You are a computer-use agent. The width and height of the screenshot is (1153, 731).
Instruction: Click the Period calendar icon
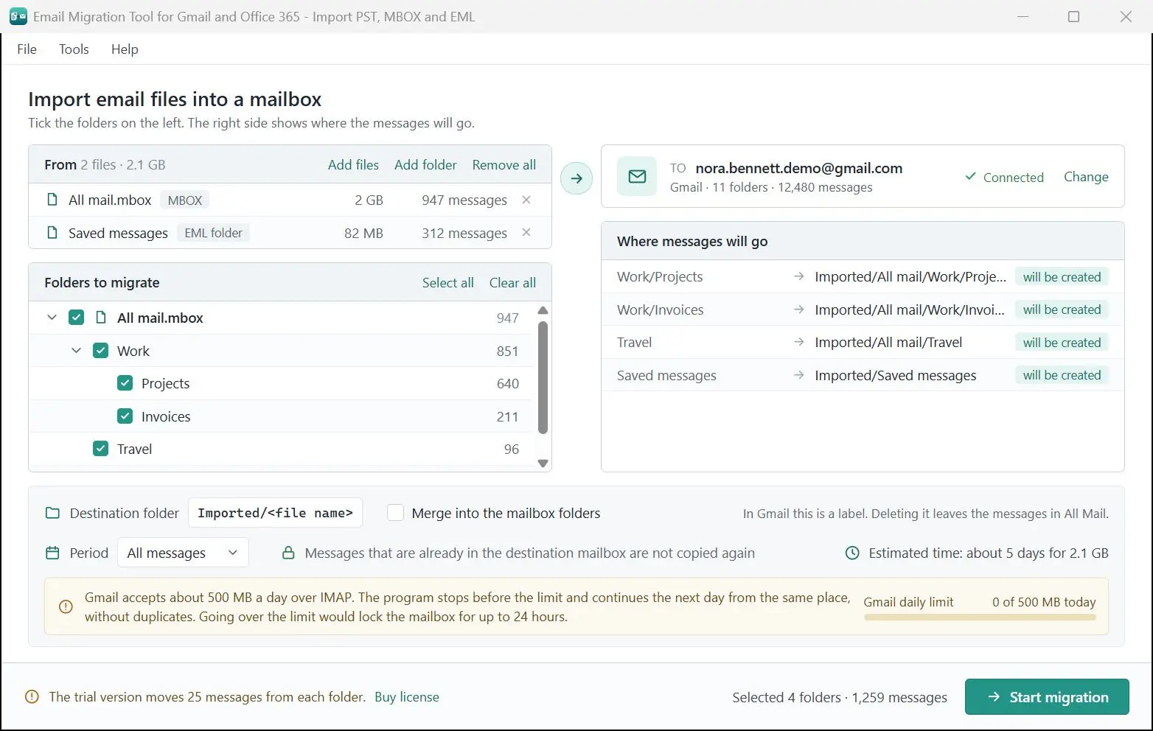coord(52,553)
